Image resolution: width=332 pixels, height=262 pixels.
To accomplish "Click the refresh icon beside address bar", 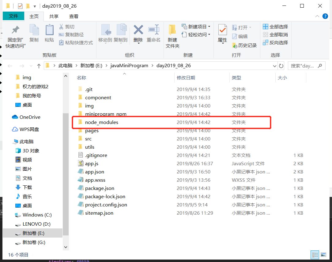I will click(281, 66).
